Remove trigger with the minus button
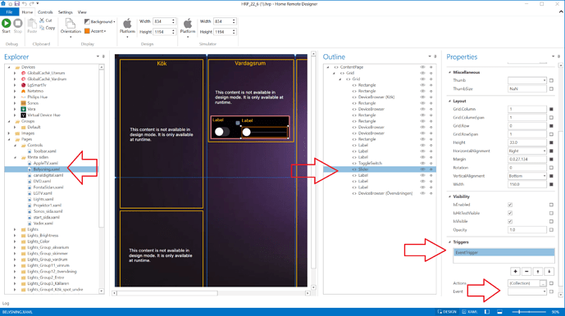 (x=526, y=271)
